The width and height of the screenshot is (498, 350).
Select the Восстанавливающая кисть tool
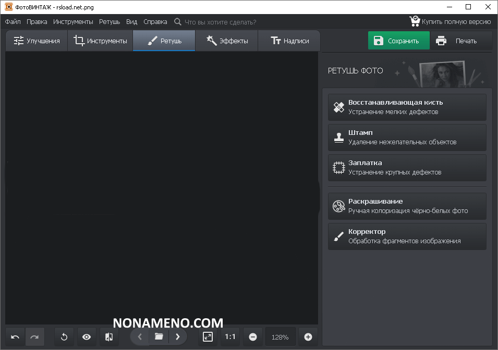click(407, 107)
